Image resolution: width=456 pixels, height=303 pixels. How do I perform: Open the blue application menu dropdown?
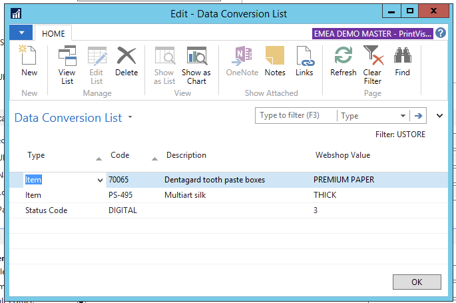point(21,33)
